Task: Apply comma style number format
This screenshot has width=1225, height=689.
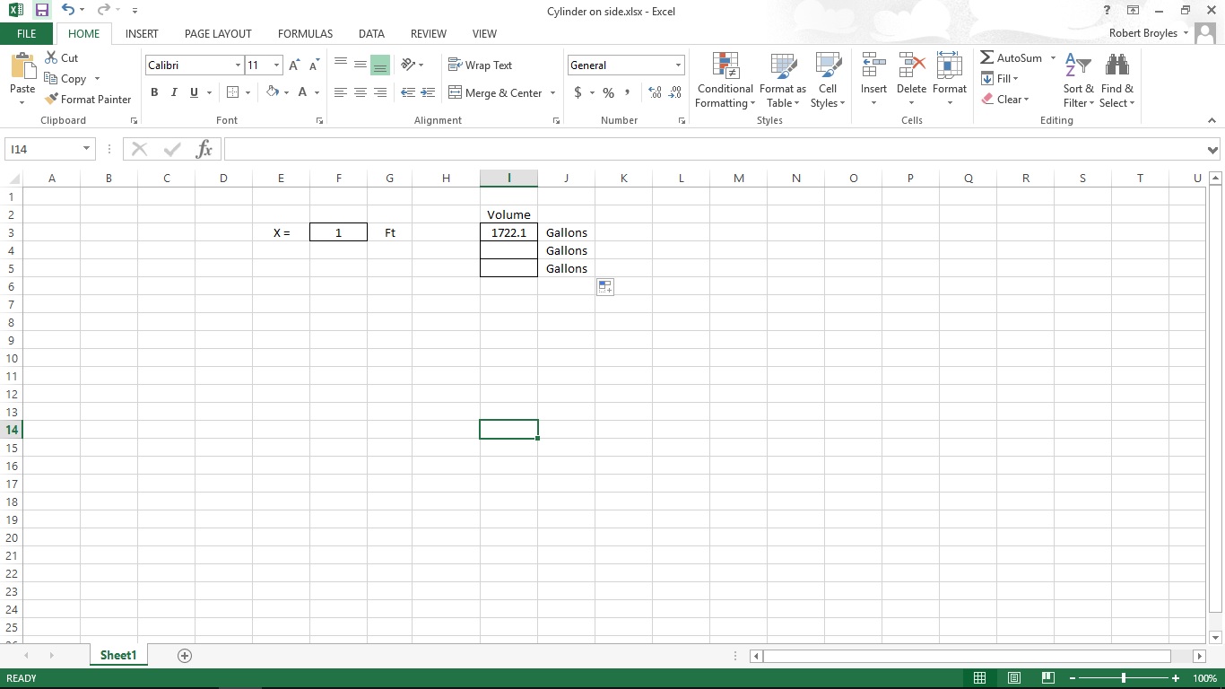Action: click(x=627, y=92)
